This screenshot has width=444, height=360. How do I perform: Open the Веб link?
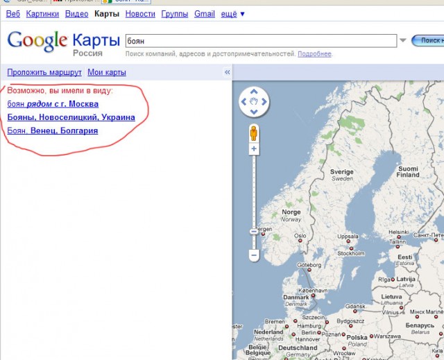tap(13, 14)
